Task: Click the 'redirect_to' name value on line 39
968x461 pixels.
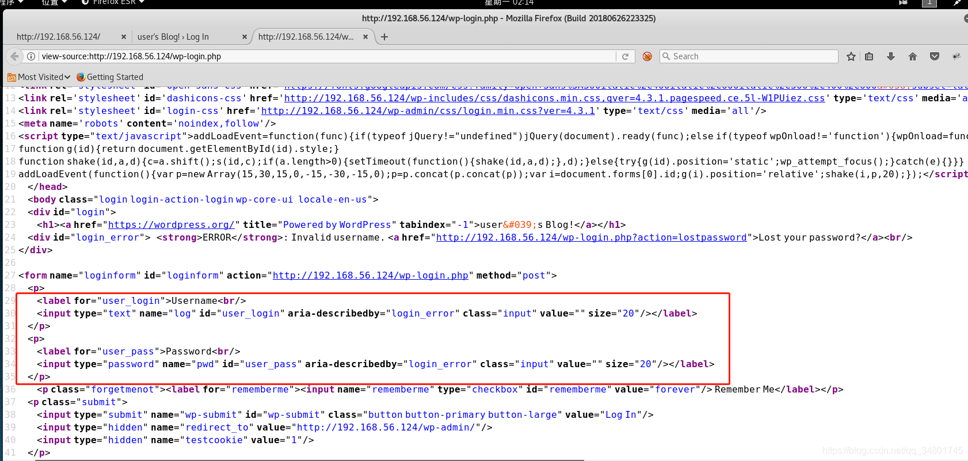Action: coord(217,428)
